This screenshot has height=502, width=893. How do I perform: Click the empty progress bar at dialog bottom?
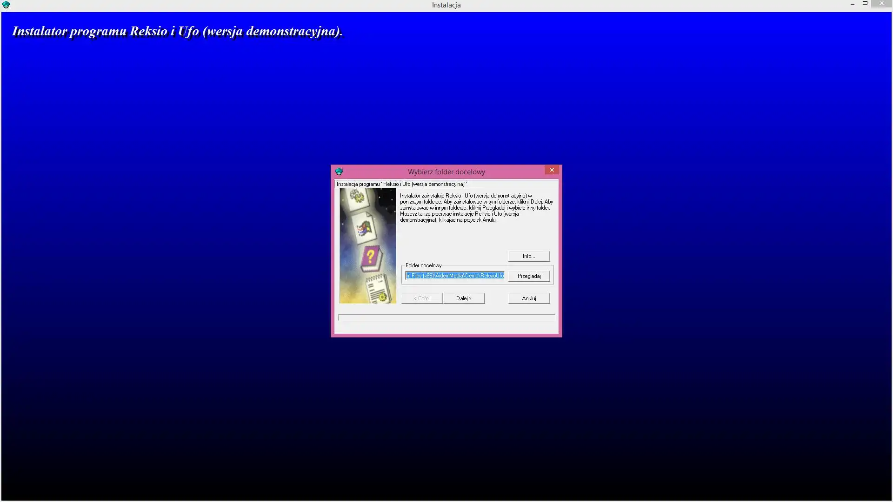click(x=446, y=317)
